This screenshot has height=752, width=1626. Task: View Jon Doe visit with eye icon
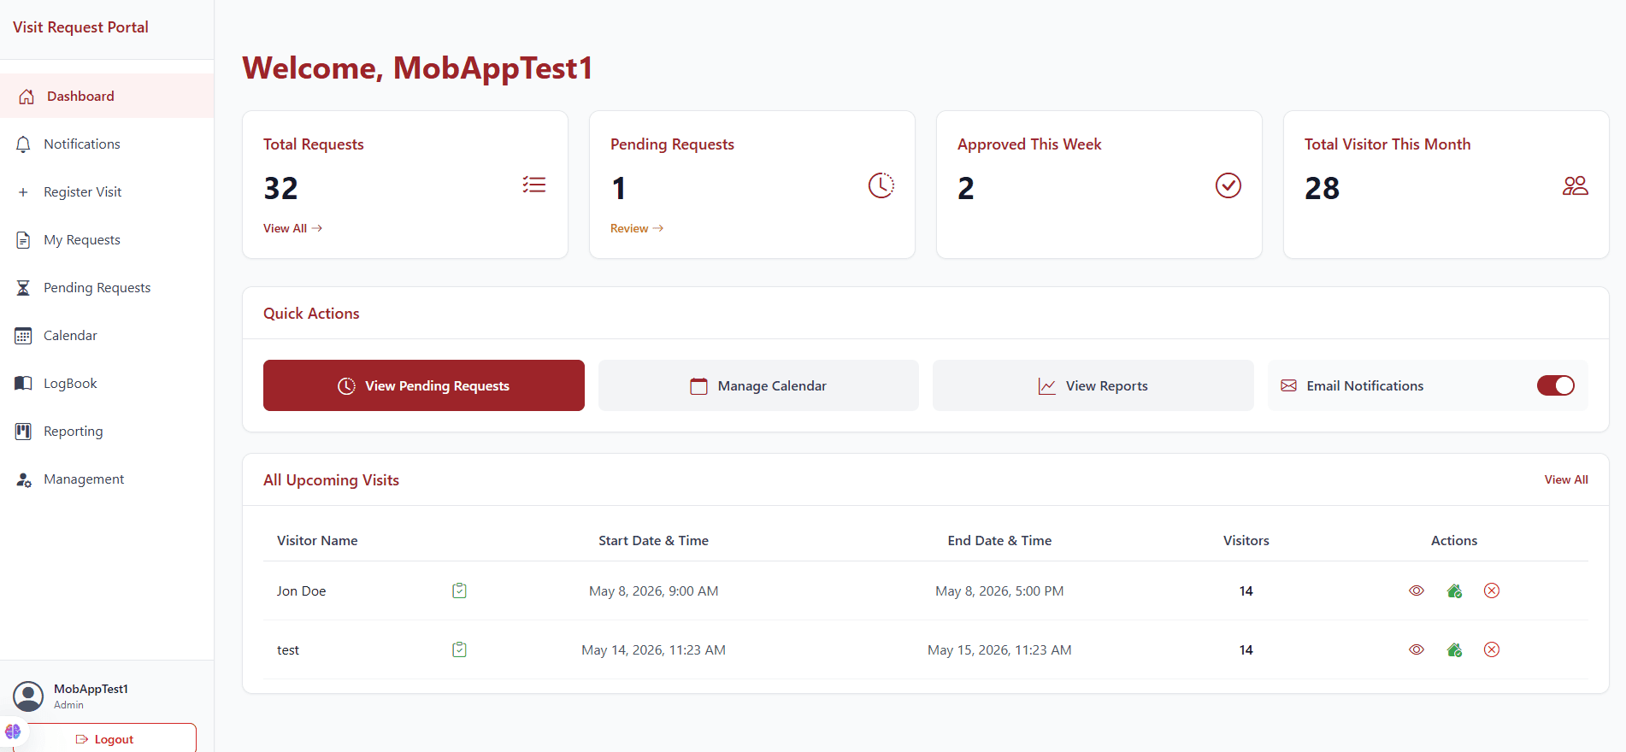tap(1417, 590)
